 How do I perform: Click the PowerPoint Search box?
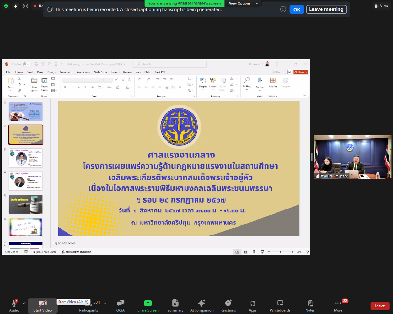coord(169,64)
